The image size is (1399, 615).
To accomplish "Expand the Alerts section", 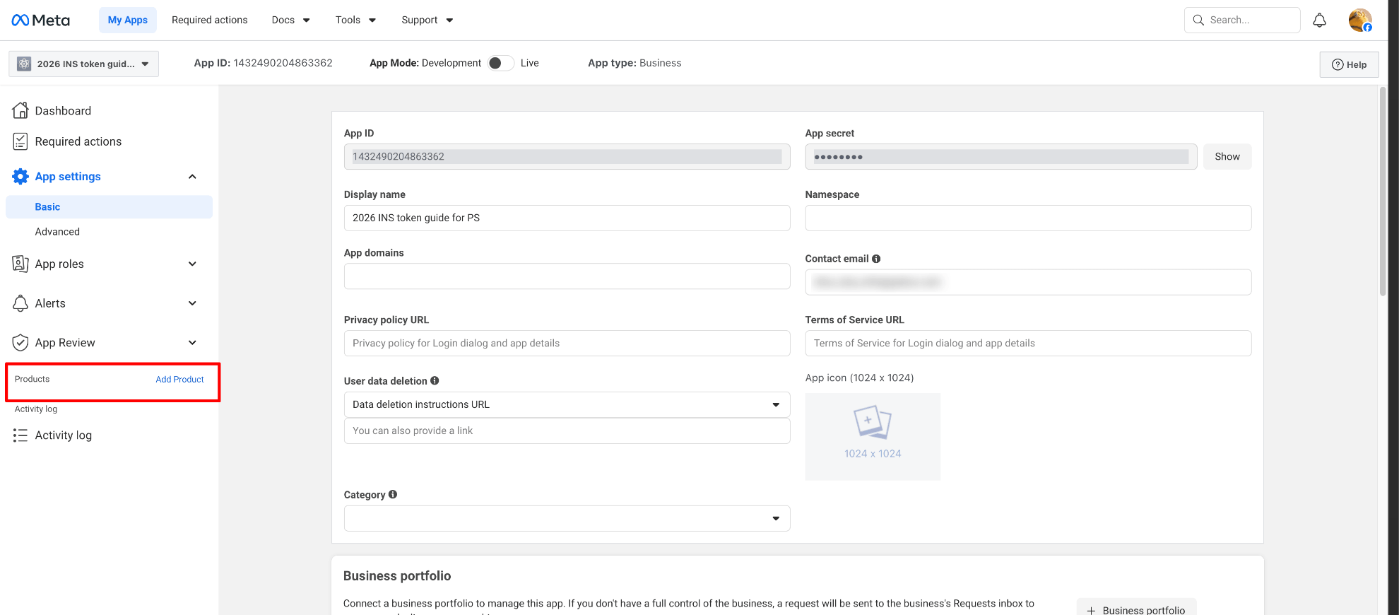I will tap(192, 303).
